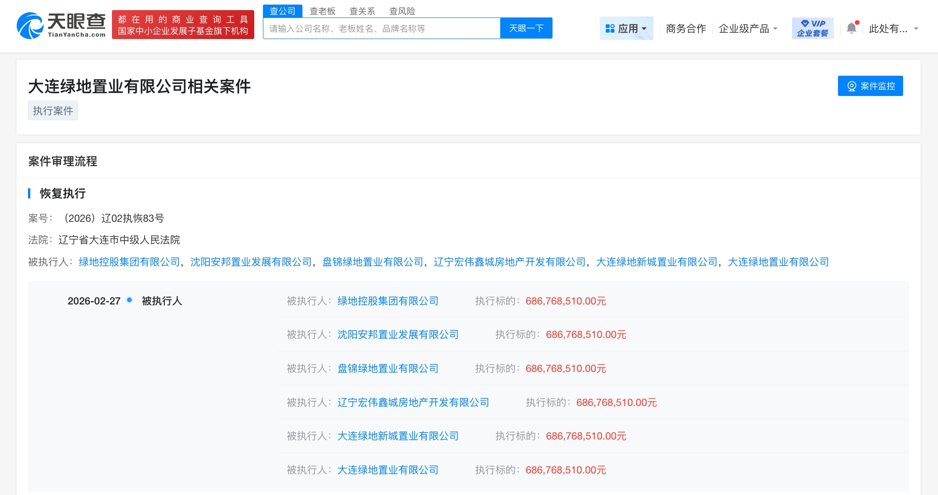Open 沈阳安邦置业发展有限公司 in the table row
Image resolution: width=938 pixels, height=495 pixels.
pos(398,335)
